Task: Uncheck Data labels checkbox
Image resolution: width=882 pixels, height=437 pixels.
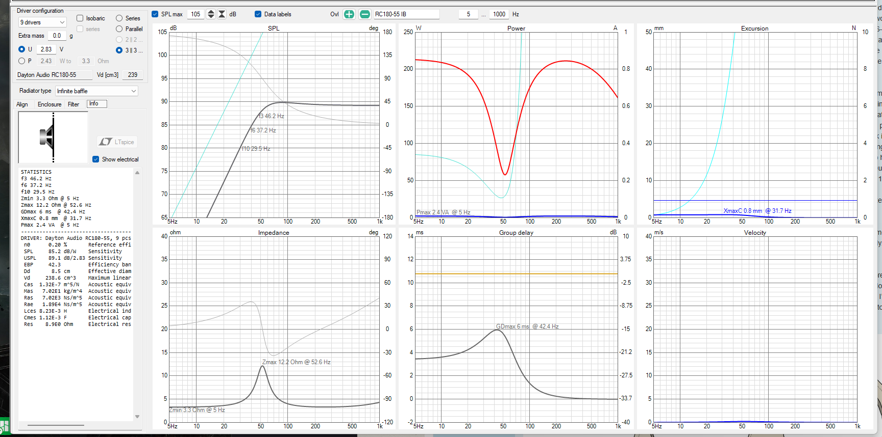Action: coord(258,14)
